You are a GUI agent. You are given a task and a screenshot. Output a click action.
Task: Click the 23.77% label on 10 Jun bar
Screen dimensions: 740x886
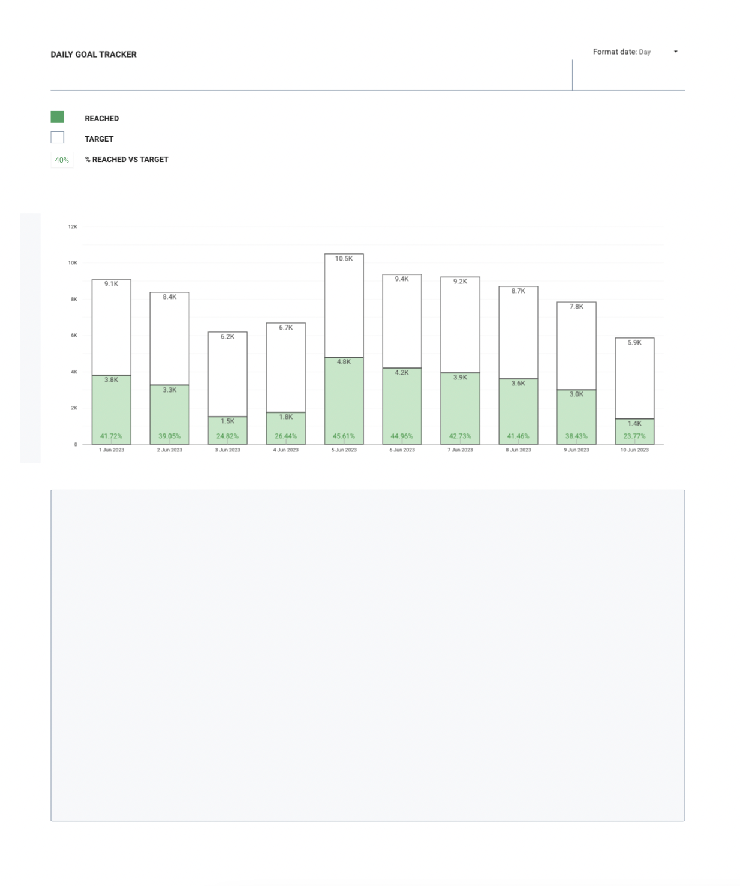[634, 436]
